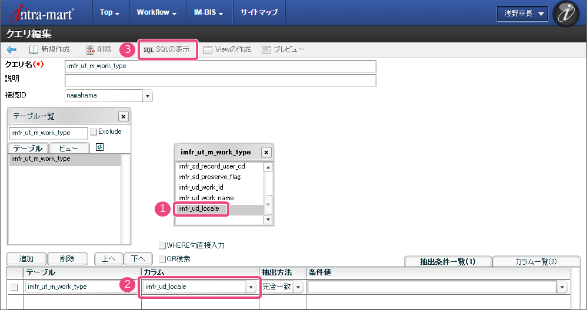587x310 pixels.
Task: Open the 条件値 dropdown arrow
Action: click(x=562, y=287)
